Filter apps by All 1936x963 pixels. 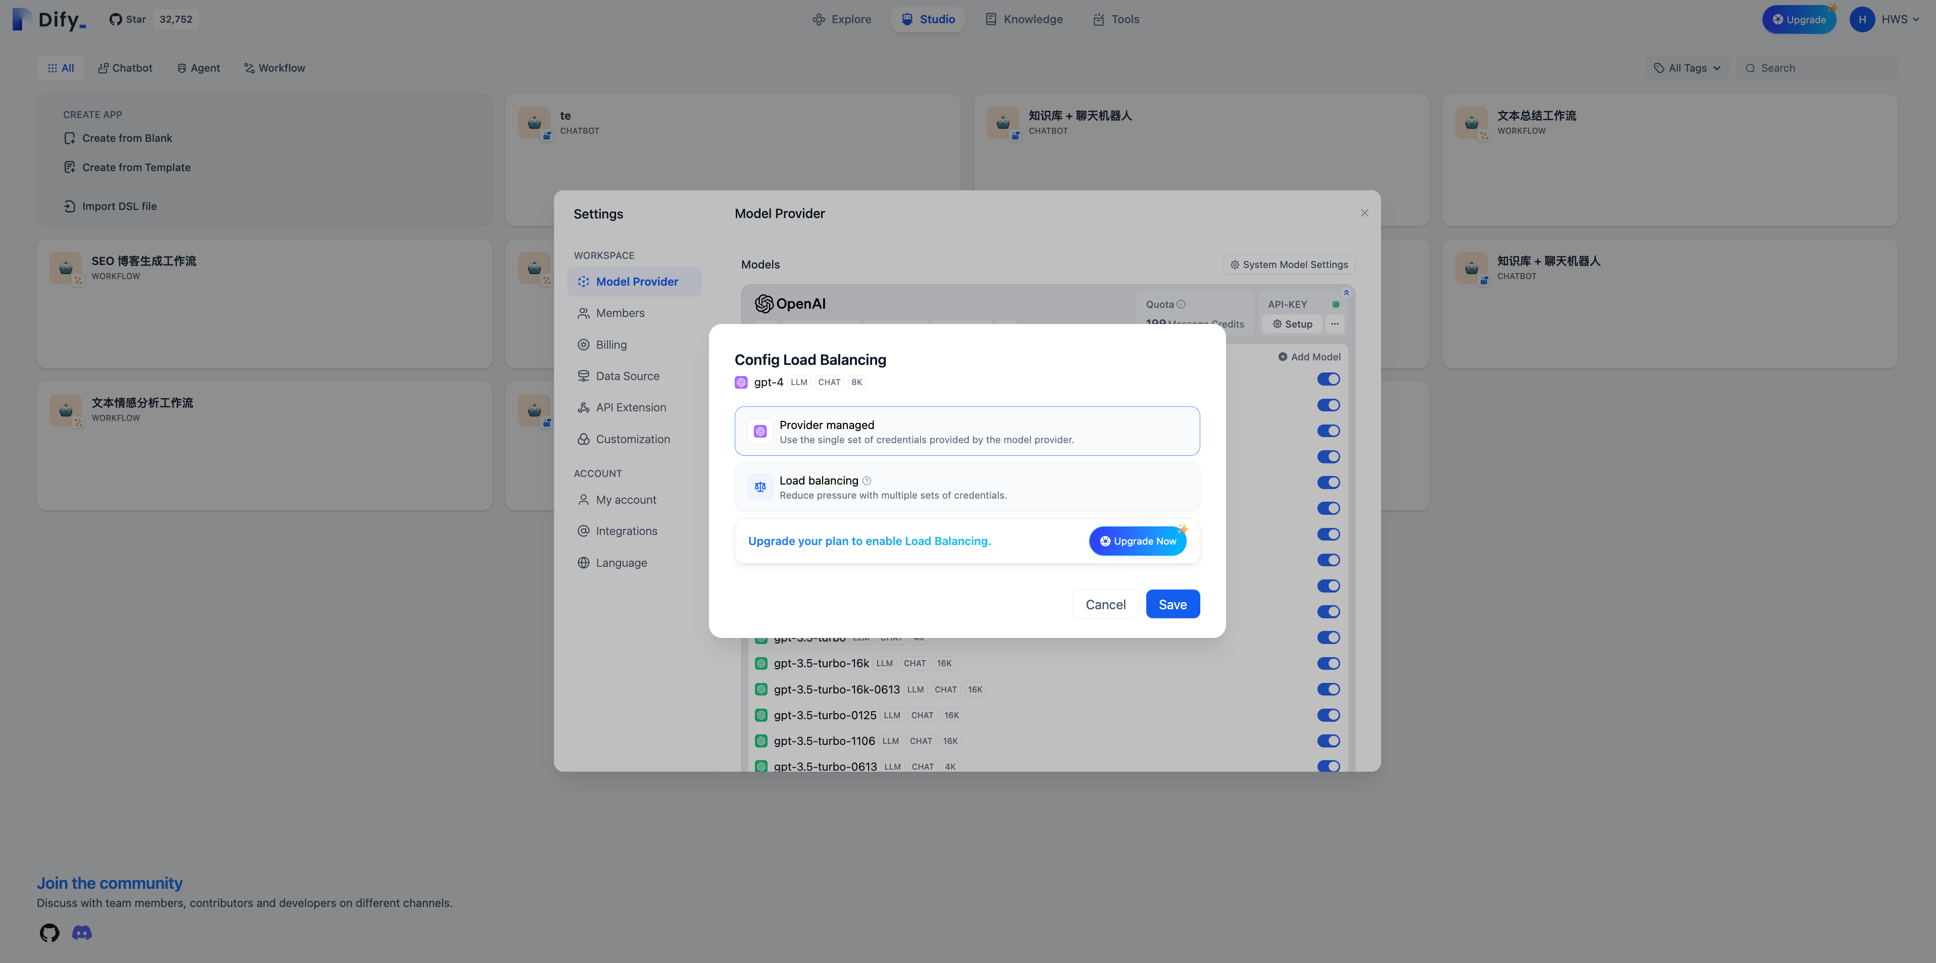(x=61, y=68)
